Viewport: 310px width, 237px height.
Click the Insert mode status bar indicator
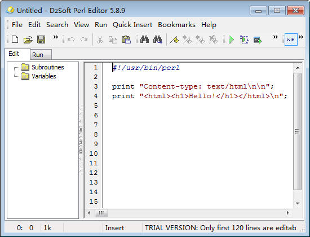114,228
